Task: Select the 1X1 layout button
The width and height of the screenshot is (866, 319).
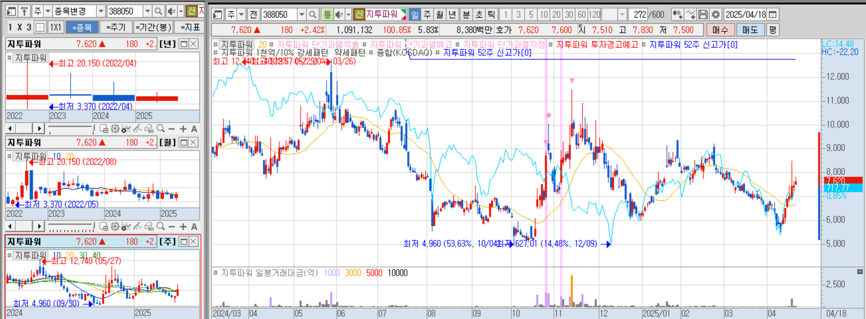Action: tap(55, 28)
